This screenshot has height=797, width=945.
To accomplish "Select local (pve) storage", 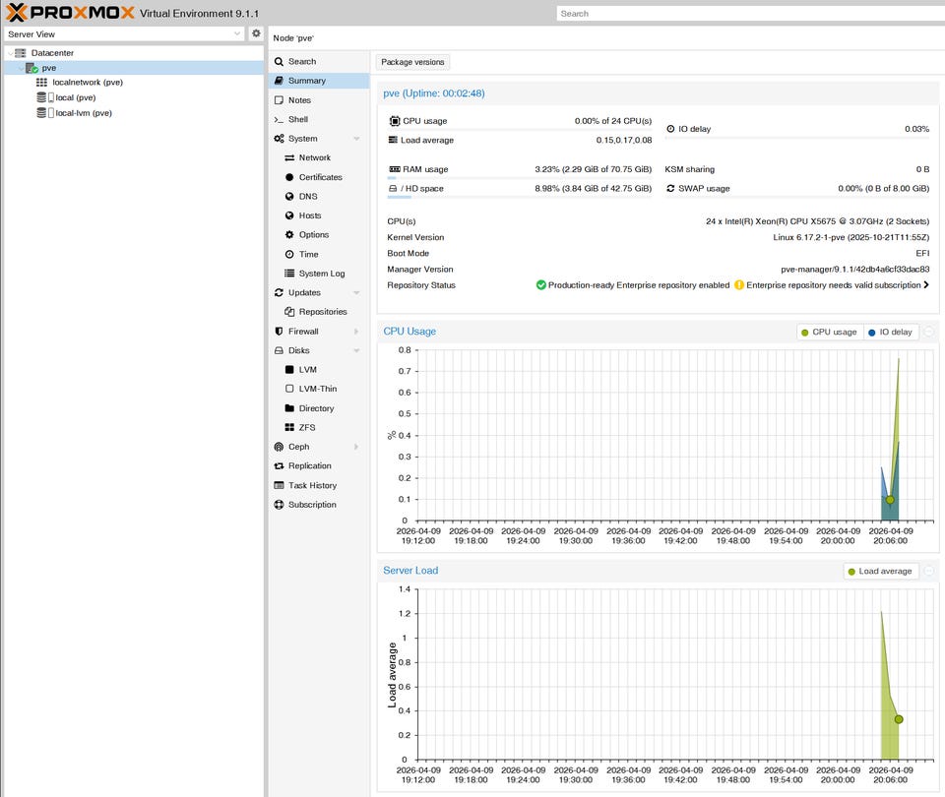I will coord(76,97).
